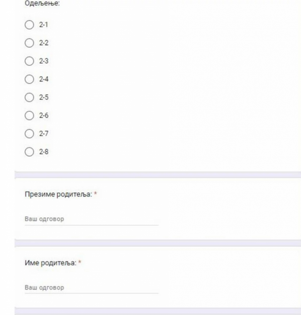Pick the 2-4 radio button circle

[x=29, y=79]
